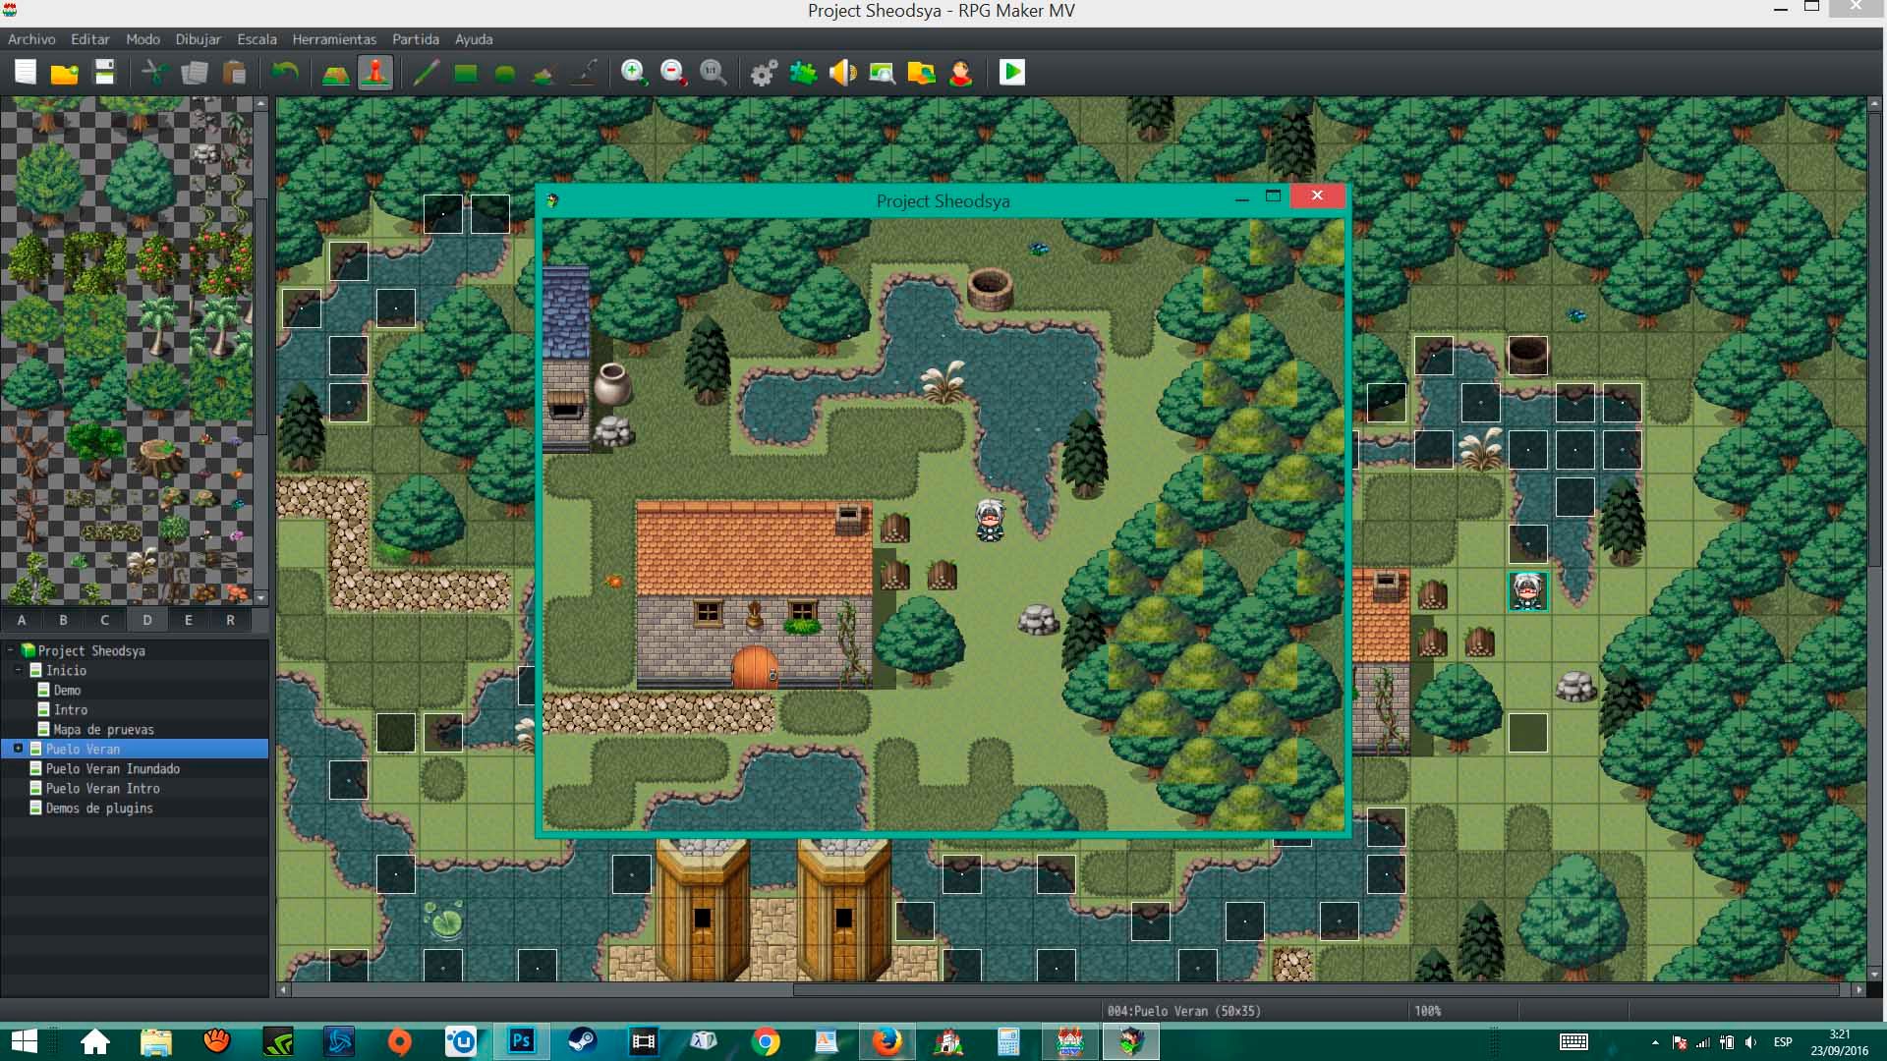Expand the Puelo Veran map node
The width and height of the screenshot is (1887, 1061).
[x=19, y=749]
